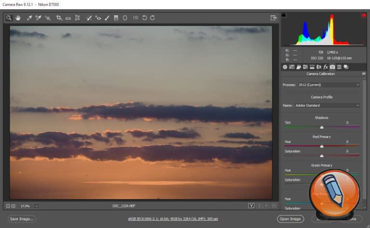Select the Adjustment Brush tool
Viewport: 370px width, 228px height.
click(107, 18)
